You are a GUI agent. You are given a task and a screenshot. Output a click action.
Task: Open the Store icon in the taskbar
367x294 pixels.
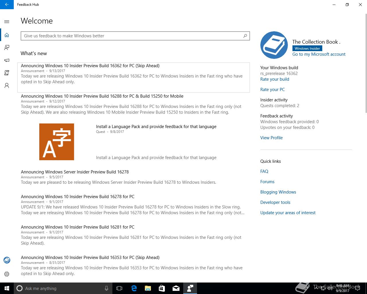[x=162, y=288]
